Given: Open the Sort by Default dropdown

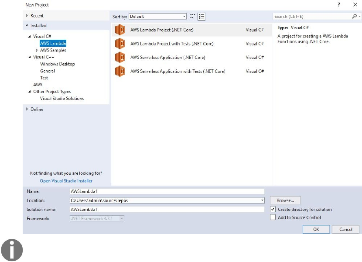Looking at the screenshot, I should (x=158, y=17).
